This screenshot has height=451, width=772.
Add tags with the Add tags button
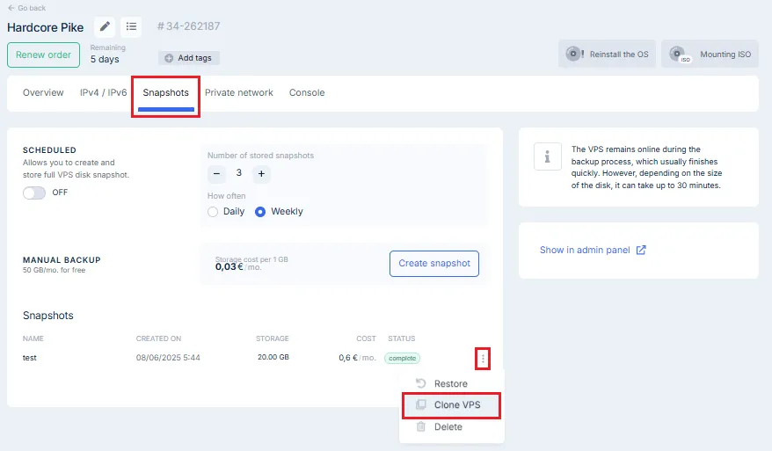point(189,58)
